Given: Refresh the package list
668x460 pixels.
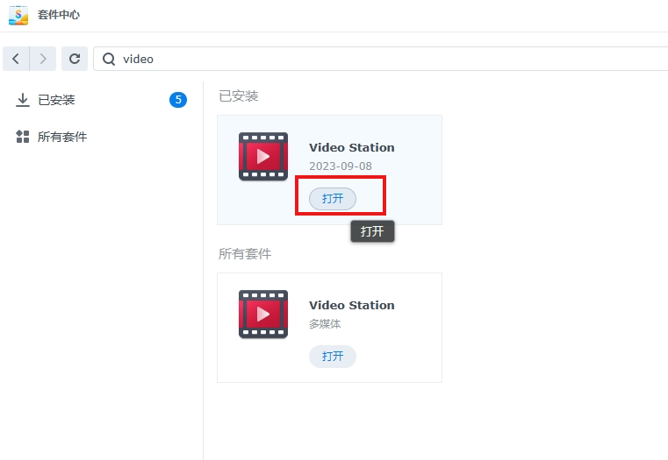Looking at the screenshot, I should (x=75, y=59).
